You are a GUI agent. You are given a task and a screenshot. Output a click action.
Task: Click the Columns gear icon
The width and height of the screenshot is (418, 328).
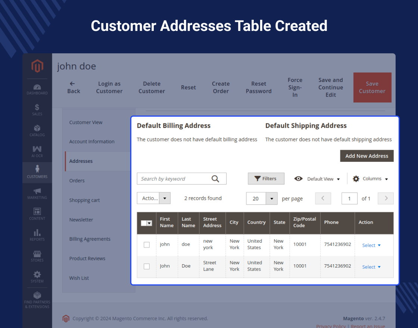[x=356, y=179]
